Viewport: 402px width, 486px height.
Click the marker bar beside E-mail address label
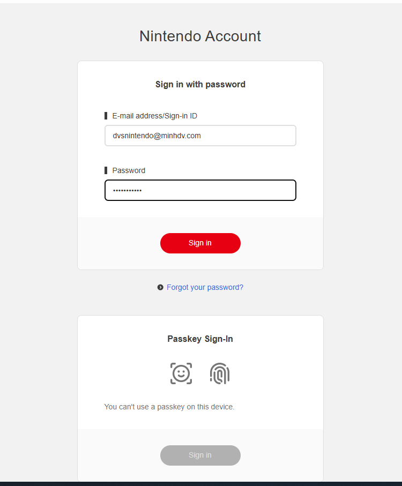[x=106, y=116]
